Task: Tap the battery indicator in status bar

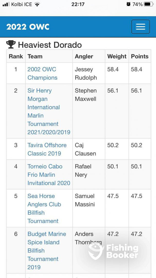Action: (x=149, y=4)
